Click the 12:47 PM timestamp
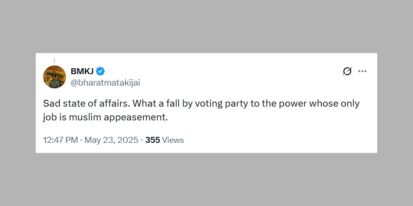 [60, 140]
